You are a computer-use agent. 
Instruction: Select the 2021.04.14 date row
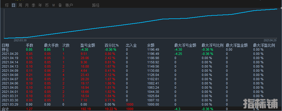click(141, 62)
